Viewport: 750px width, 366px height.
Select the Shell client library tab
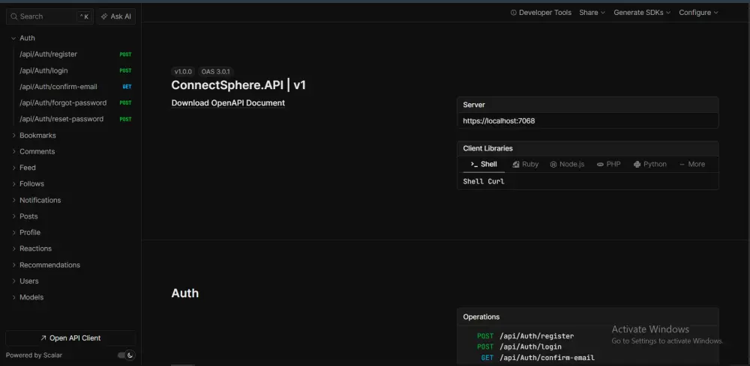484,164
